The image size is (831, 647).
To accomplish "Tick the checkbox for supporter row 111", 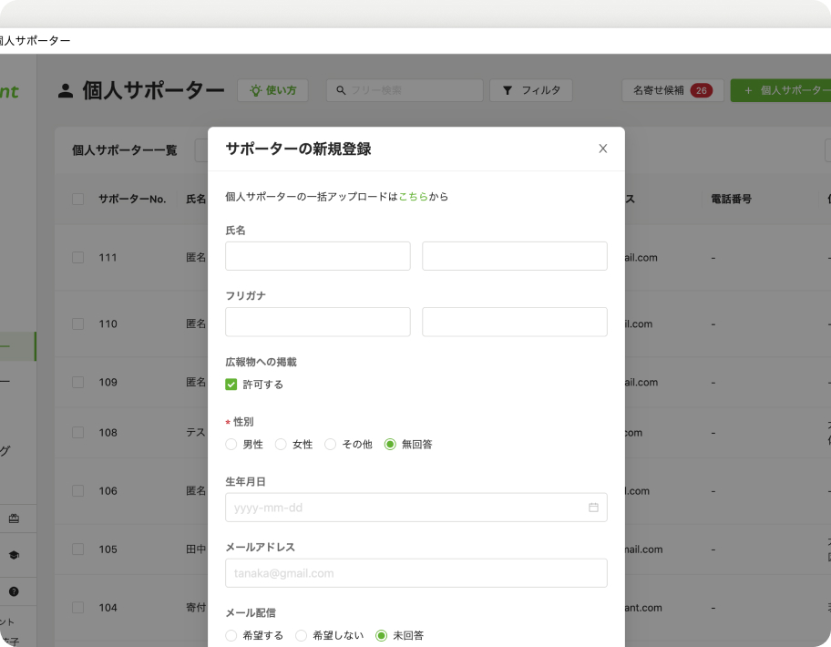I will tap(77, 258).
